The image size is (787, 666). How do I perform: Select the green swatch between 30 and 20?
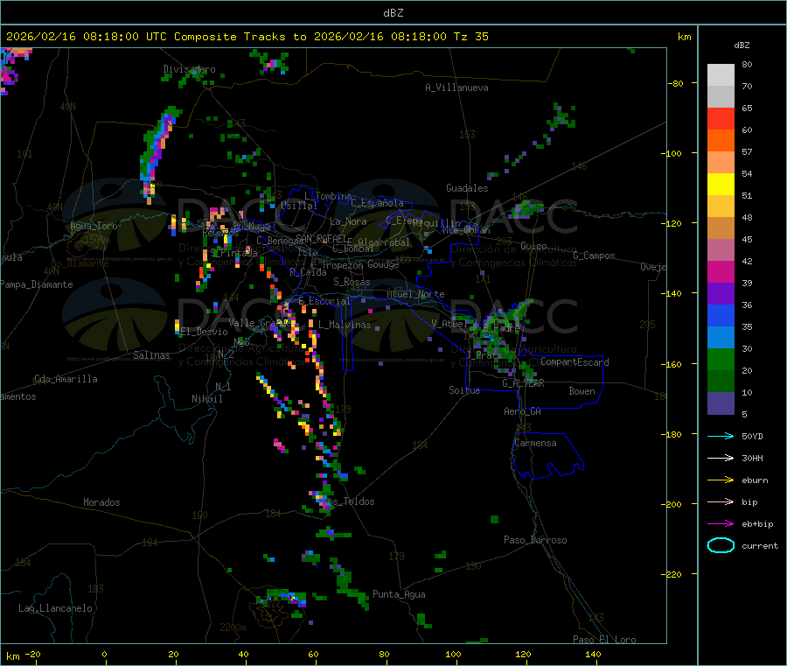click(721, 359)
